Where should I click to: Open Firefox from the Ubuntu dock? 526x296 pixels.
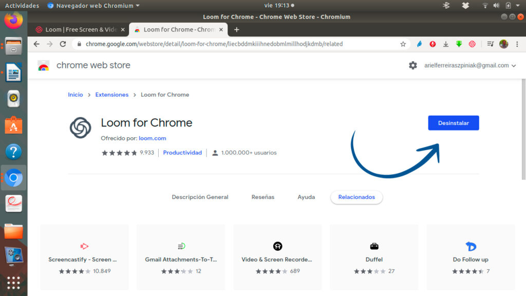13,20
